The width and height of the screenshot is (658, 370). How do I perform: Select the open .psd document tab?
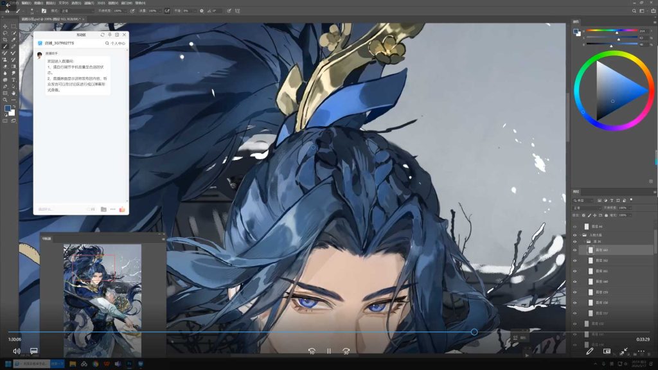[52, 19]
